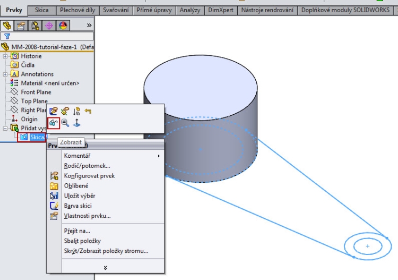This screenshot has height=280, width=398.
Task: Click the Vlastnosti prvku properties icon
Action: pyautogui.click(x=54, y=216)
